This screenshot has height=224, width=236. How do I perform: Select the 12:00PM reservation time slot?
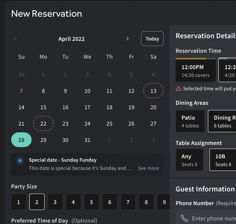[x=196, y=70]
